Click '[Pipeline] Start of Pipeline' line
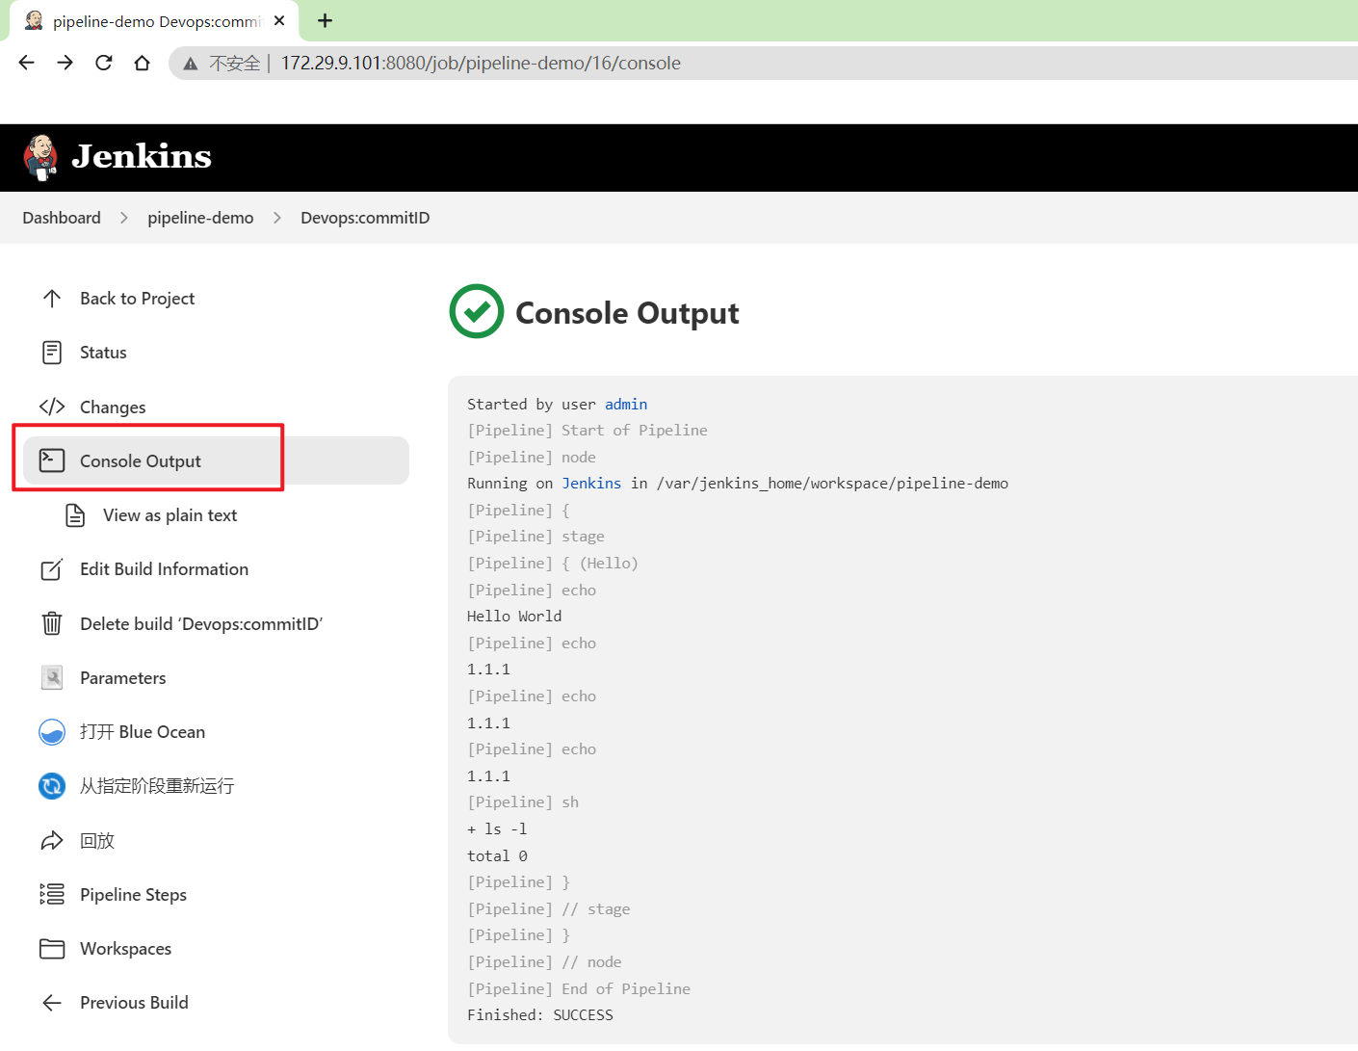 588,431
